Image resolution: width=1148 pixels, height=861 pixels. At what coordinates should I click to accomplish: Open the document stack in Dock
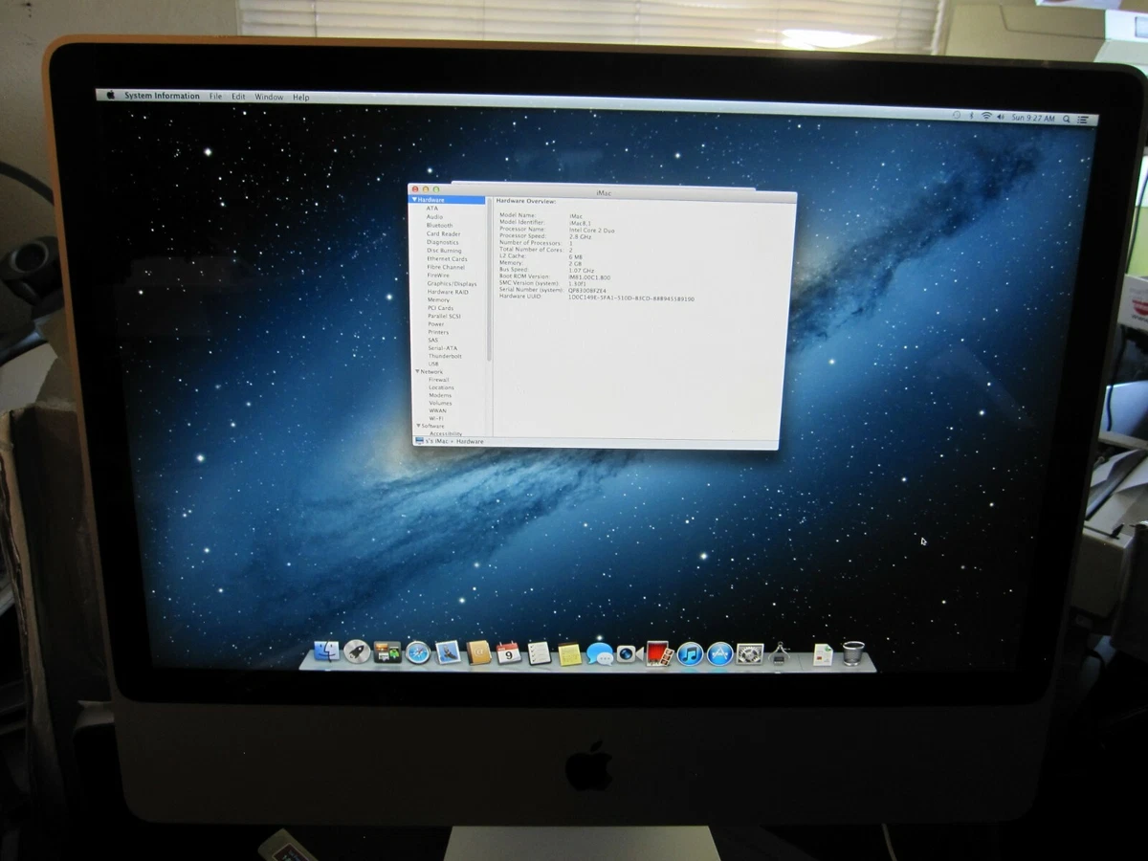[823, 655]
